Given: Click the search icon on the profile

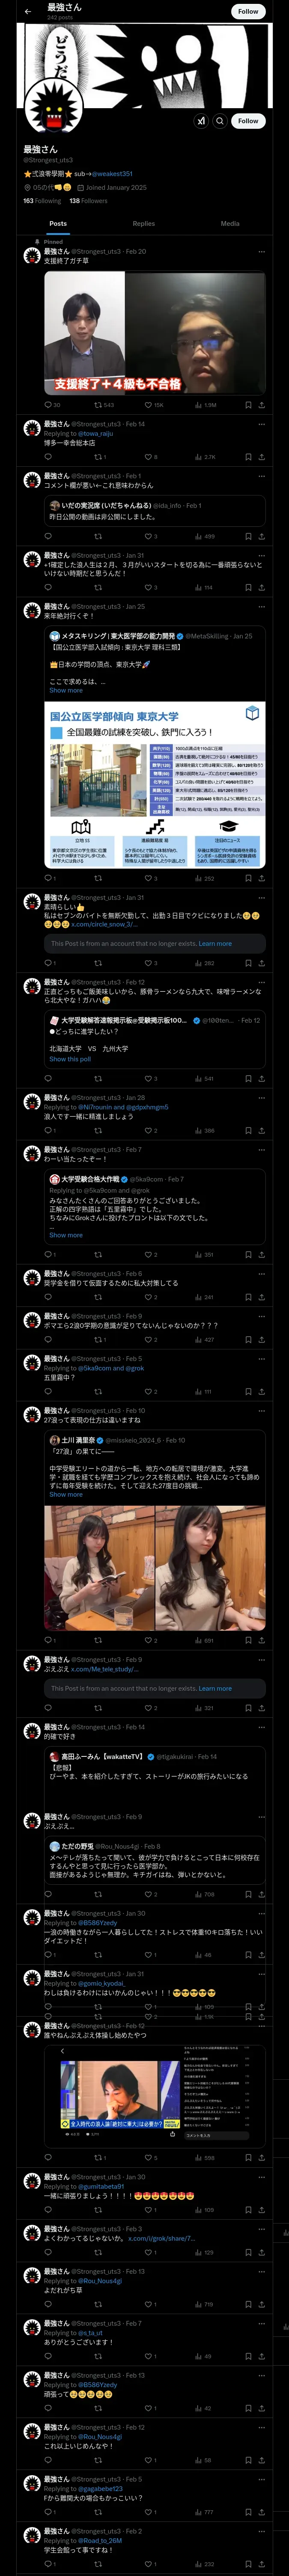Looking at the screenshot, I should click(219, 121).
